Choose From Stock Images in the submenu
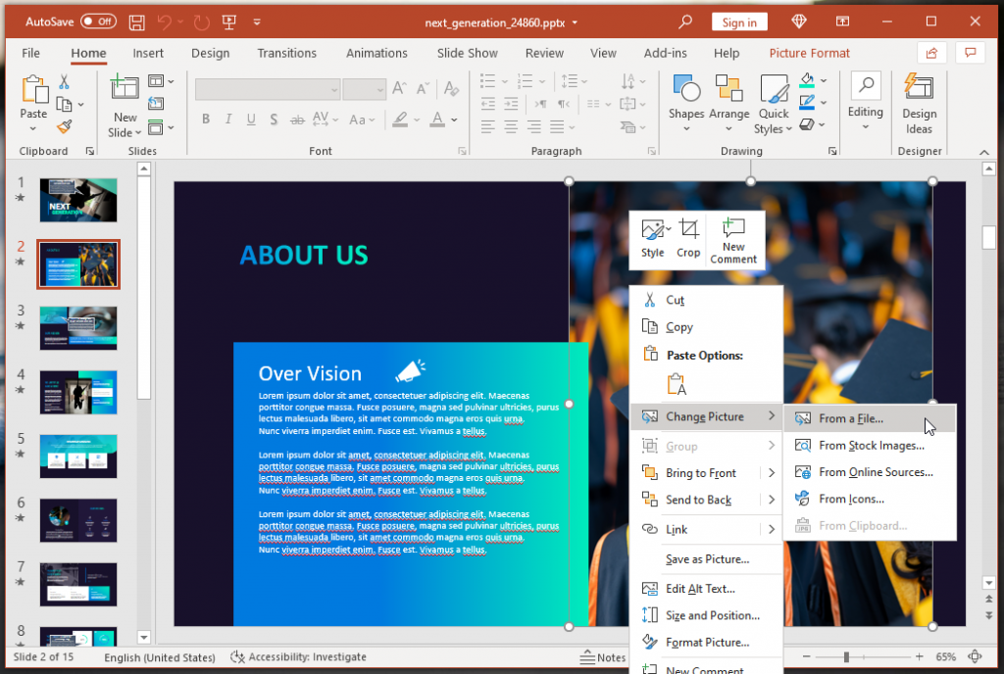The image size is (1004, 674). click(874, 445)
